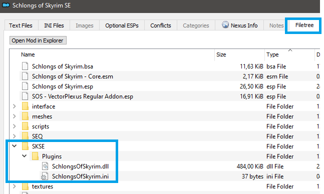This screenshot has width=324, height=194.
Task: Open the INI Files tab
Action: point(54,25)
